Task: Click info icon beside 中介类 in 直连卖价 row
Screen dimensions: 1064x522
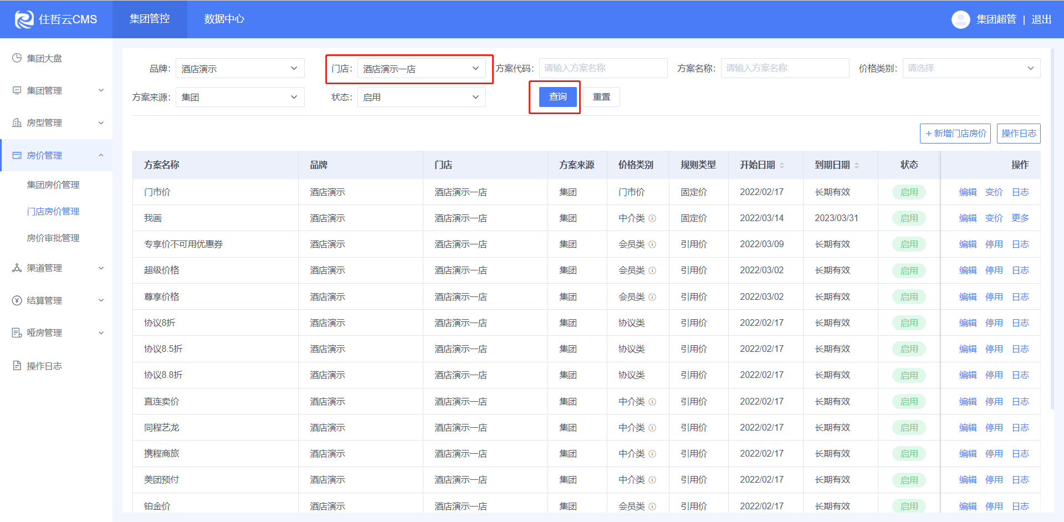Action: (652, 402)
